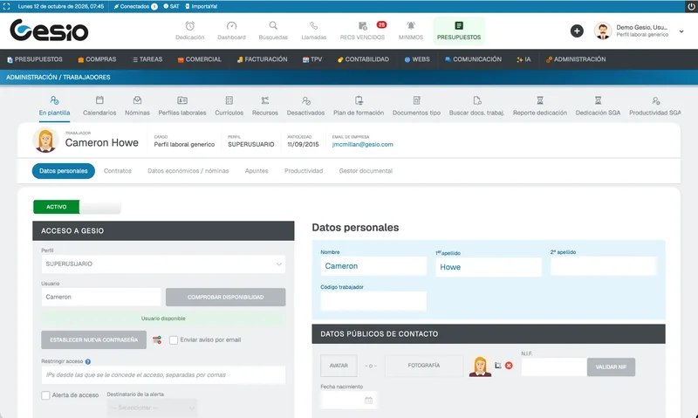This screenshot has width=698, height=418.
Task: Toggle fullscreen icon in top bar
Action: point(6,6)
